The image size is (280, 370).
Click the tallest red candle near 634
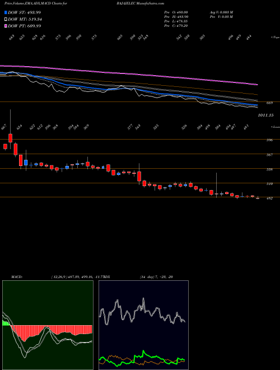click(x=16, y=149)
